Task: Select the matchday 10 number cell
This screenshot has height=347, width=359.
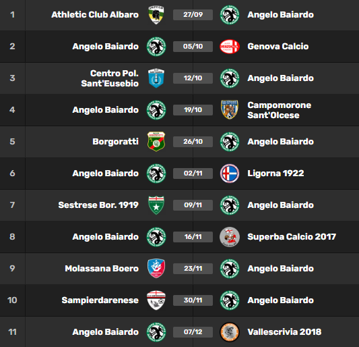Action: pos(12,300)
